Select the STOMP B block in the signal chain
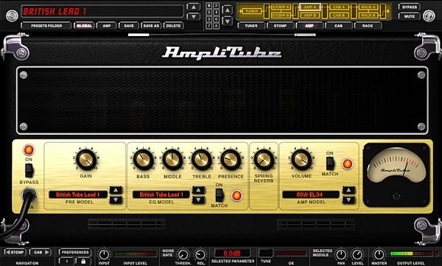The image size is (442, 266). 281,15
